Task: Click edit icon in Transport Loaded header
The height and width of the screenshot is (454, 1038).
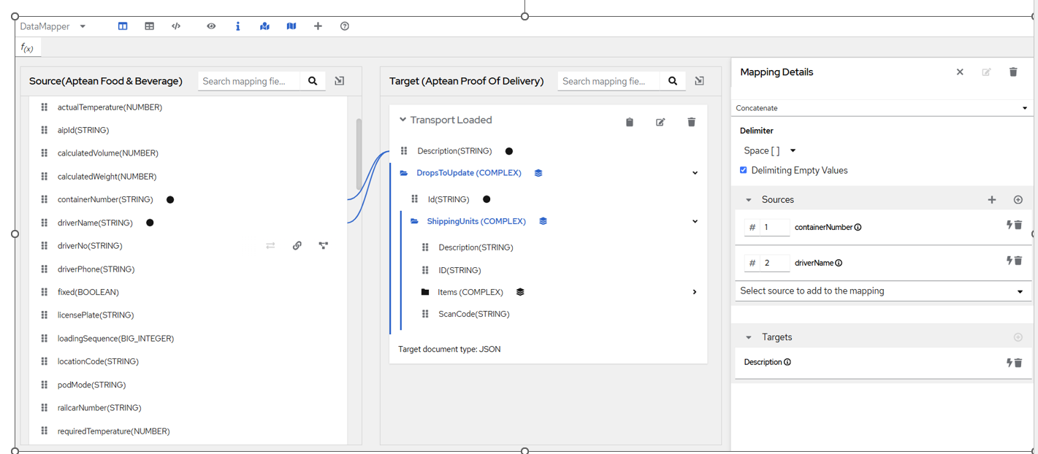Action: pyautogui.click(x=660, y=122)
